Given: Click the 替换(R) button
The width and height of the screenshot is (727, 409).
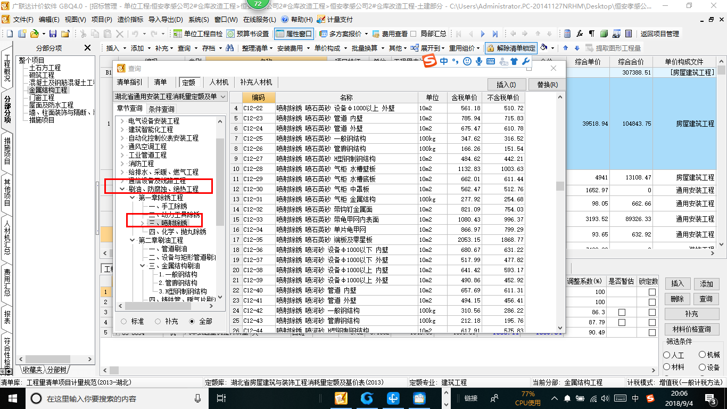Looking at the screenshot, I should [547, 84].
